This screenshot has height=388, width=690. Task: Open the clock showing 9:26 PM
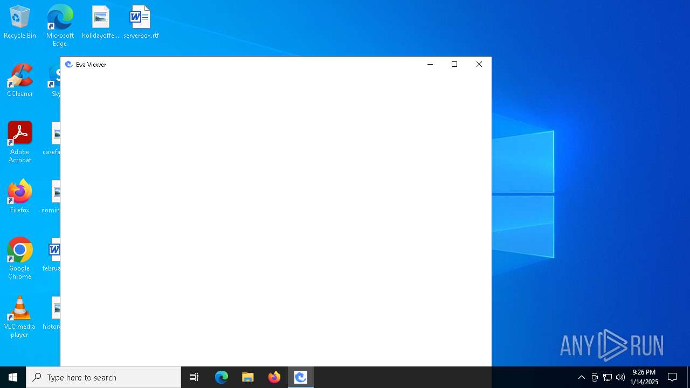(644, 377)
